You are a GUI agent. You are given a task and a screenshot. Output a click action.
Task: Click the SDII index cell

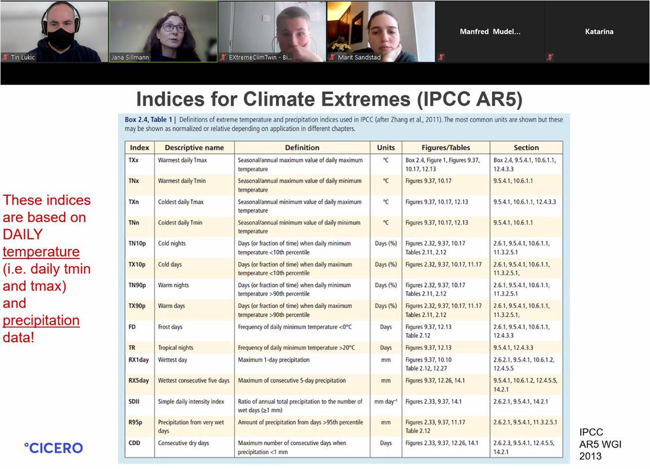click(140, 406)
